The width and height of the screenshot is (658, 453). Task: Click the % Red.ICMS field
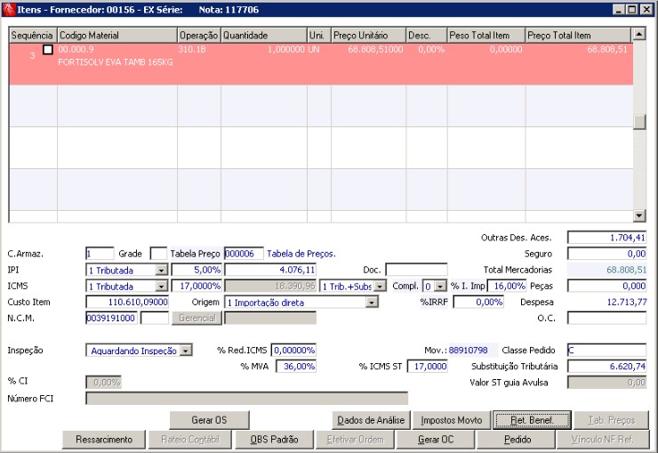[x=293, y=350]
